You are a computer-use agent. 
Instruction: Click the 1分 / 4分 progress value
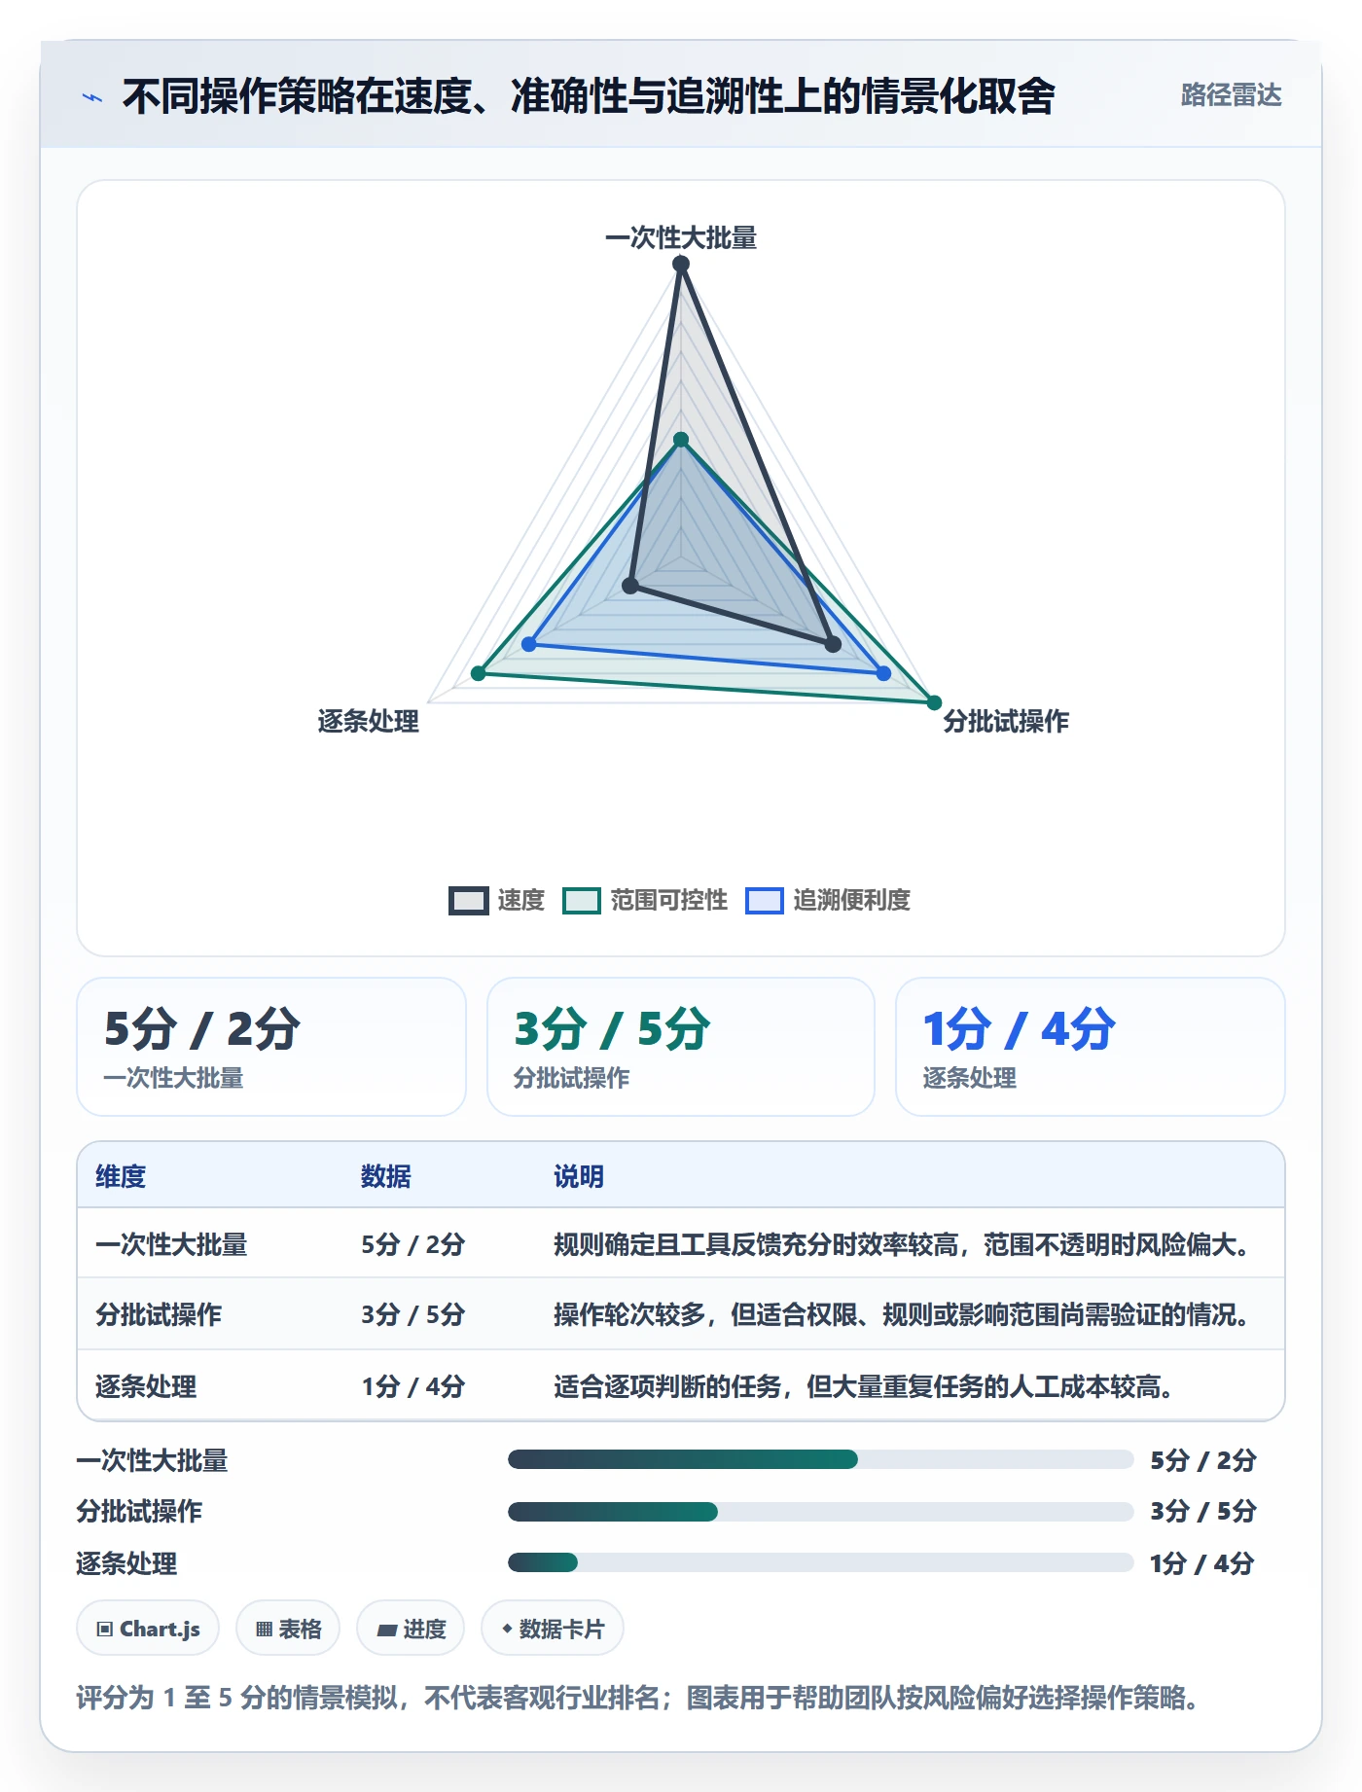(x=1202, y=1563)
